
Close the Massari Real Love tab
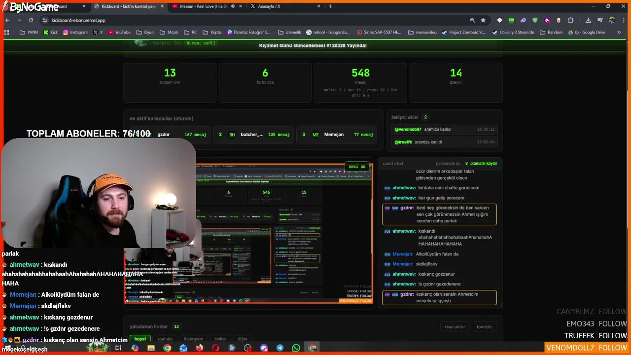240,6
